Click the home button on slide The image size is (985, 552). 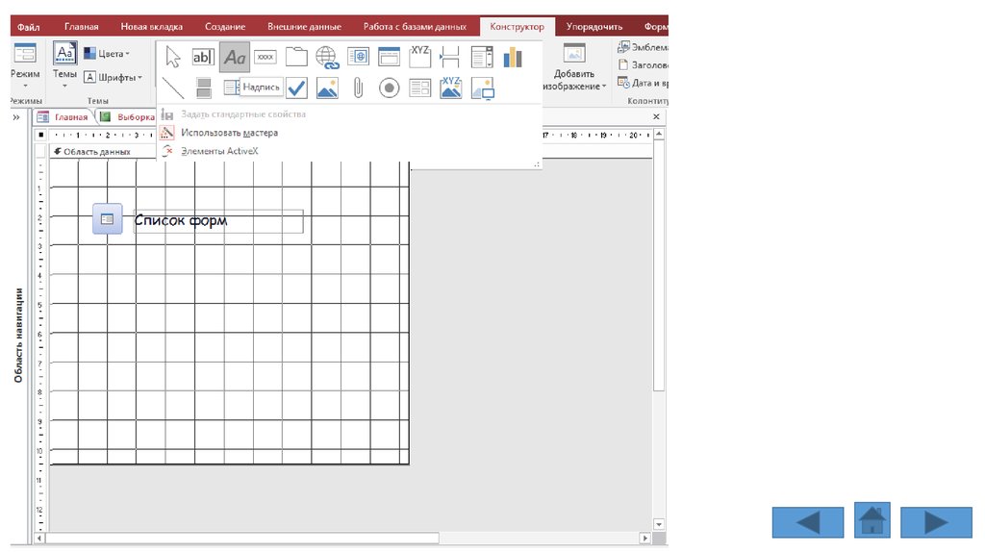click(x=871, y=520)
